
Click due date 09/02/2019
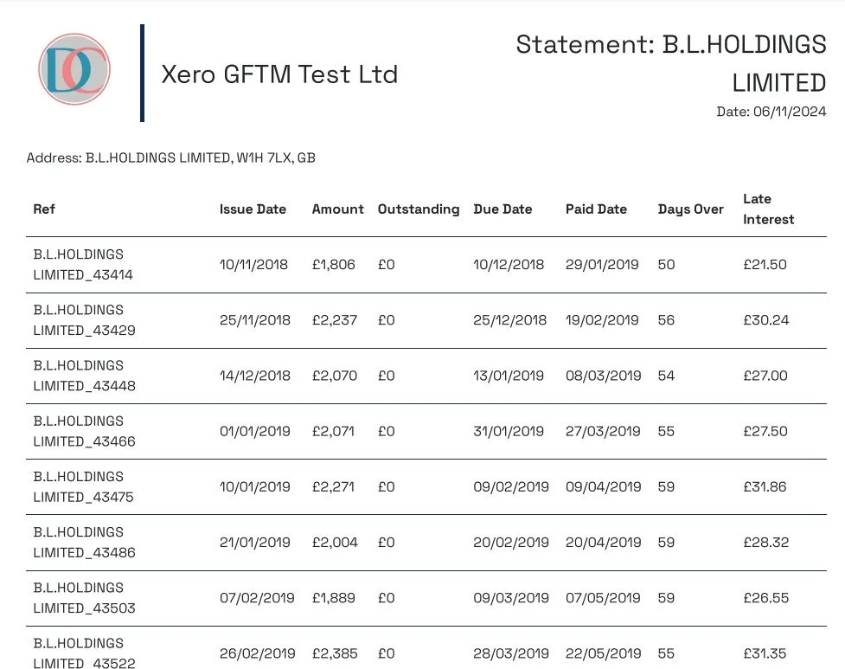coord(511,486)
